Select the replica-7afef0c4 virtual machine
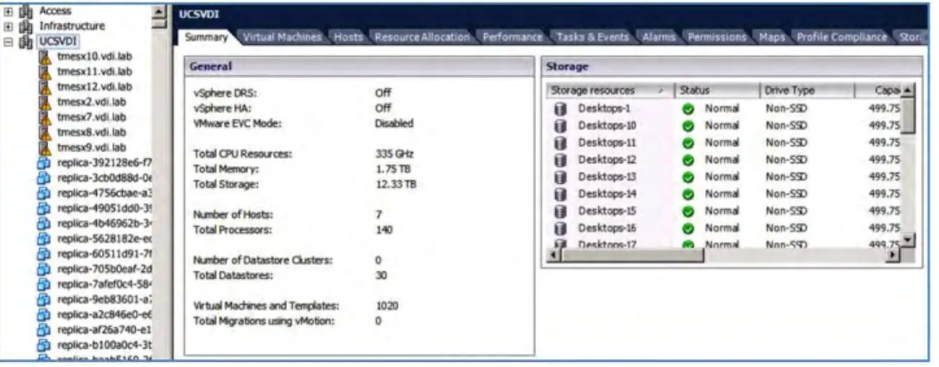 (105, 284)
